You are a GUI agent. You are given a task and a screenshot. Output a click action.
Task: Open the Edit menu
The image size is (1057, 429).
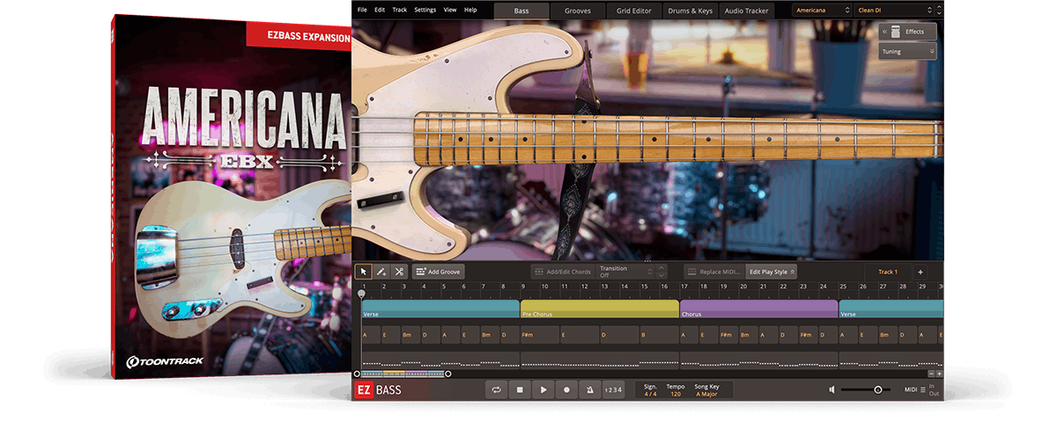click(x=380, y=10)
